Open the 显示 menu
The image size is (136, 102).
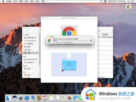(26, 1)
